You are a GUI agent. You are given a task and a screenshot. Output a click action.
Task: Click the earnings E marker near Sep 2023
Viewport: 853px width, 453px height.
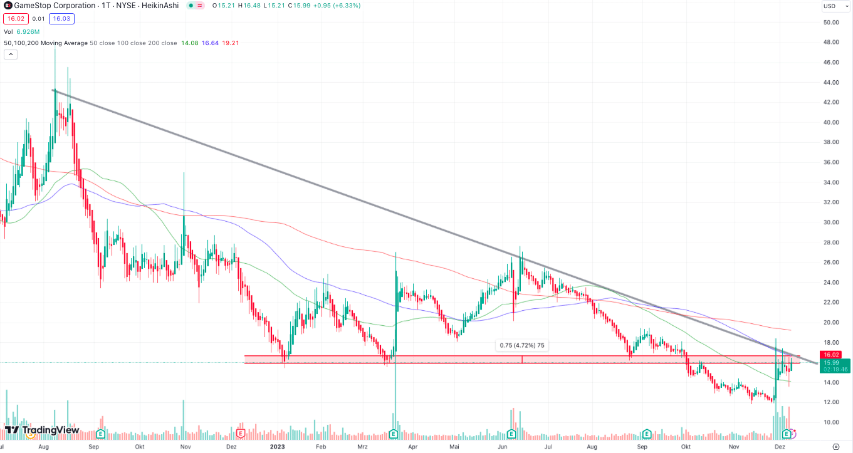click(x=646, y=433)
